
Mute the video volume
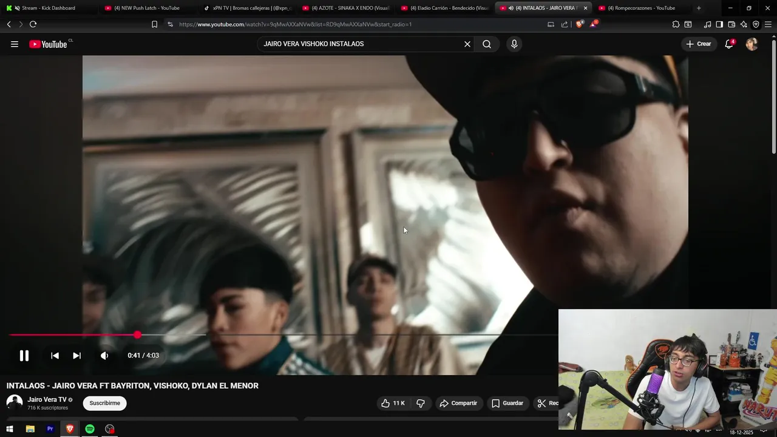tap(104, 356)
